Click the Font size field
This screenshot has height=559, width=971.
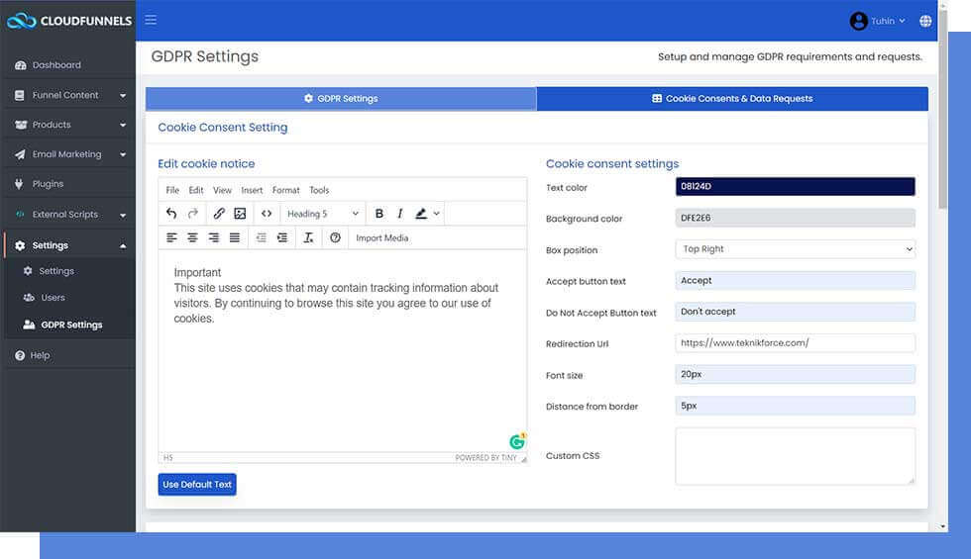pos(795,374)
